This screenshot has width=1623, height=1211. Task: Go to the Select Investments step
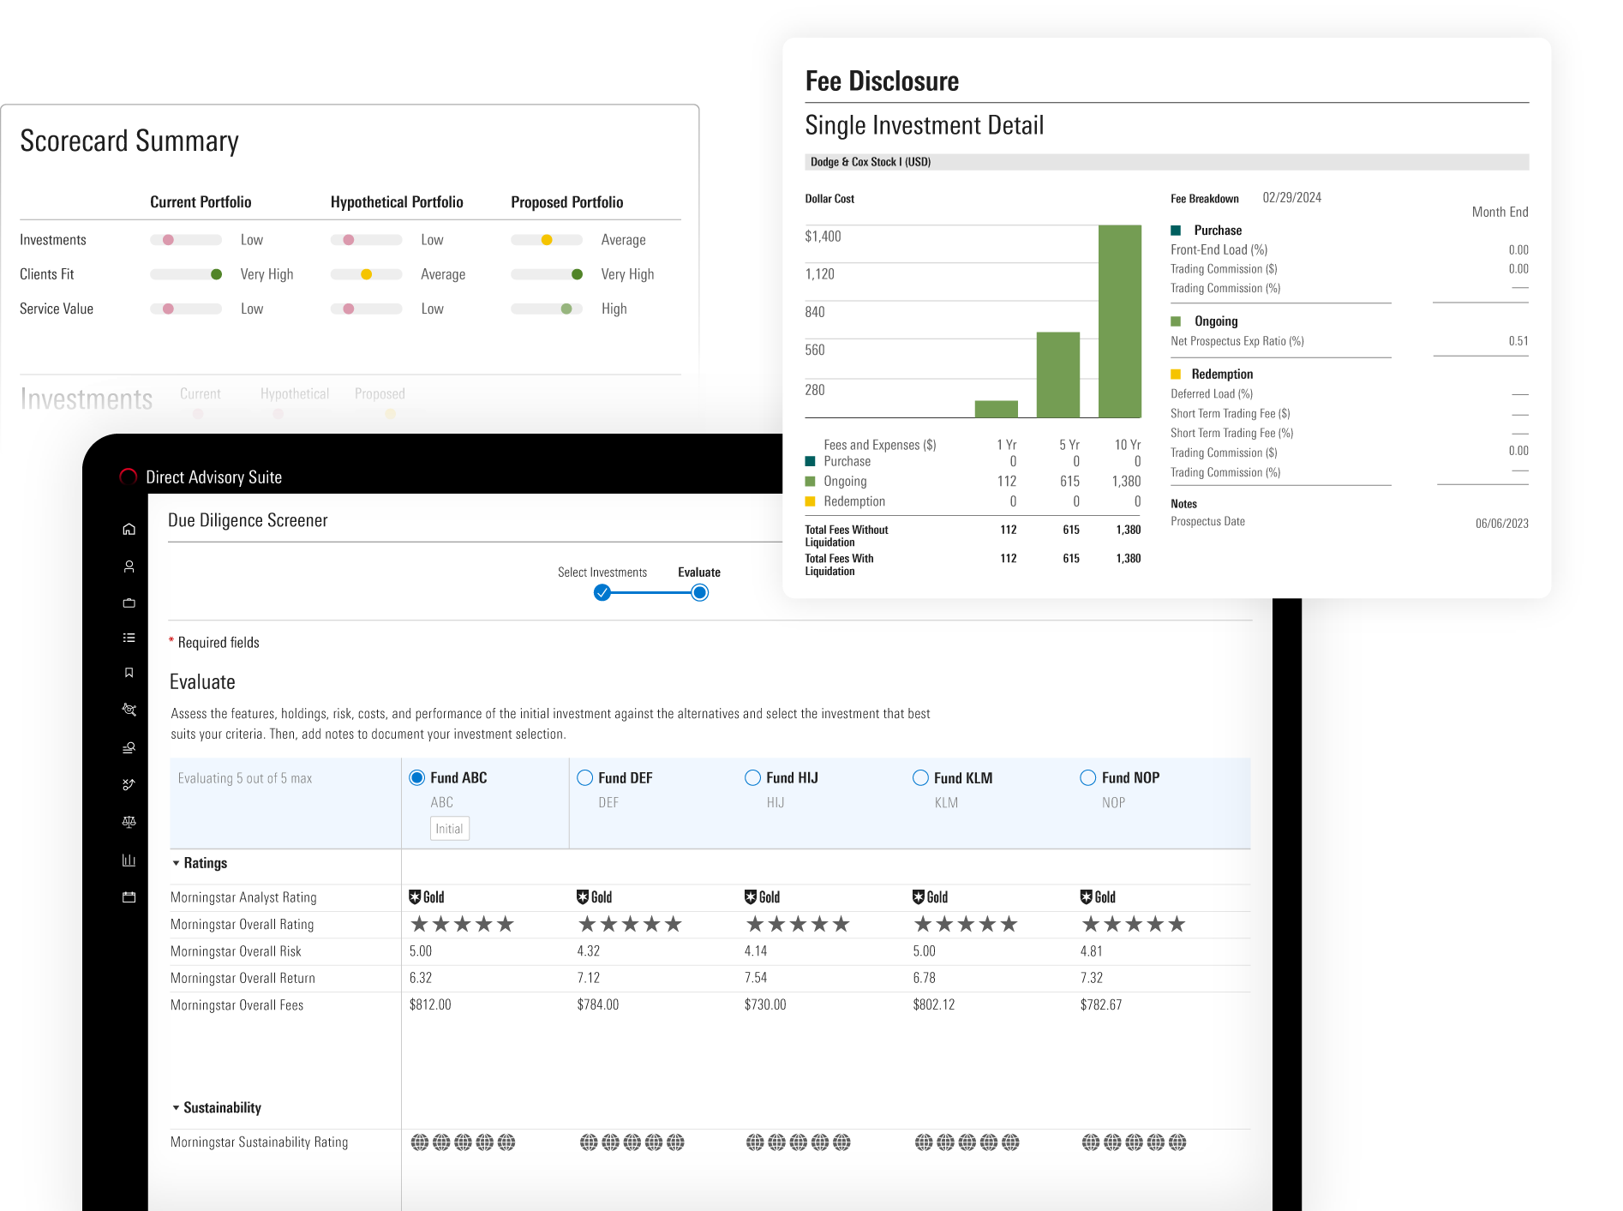(x=602, y=573)
